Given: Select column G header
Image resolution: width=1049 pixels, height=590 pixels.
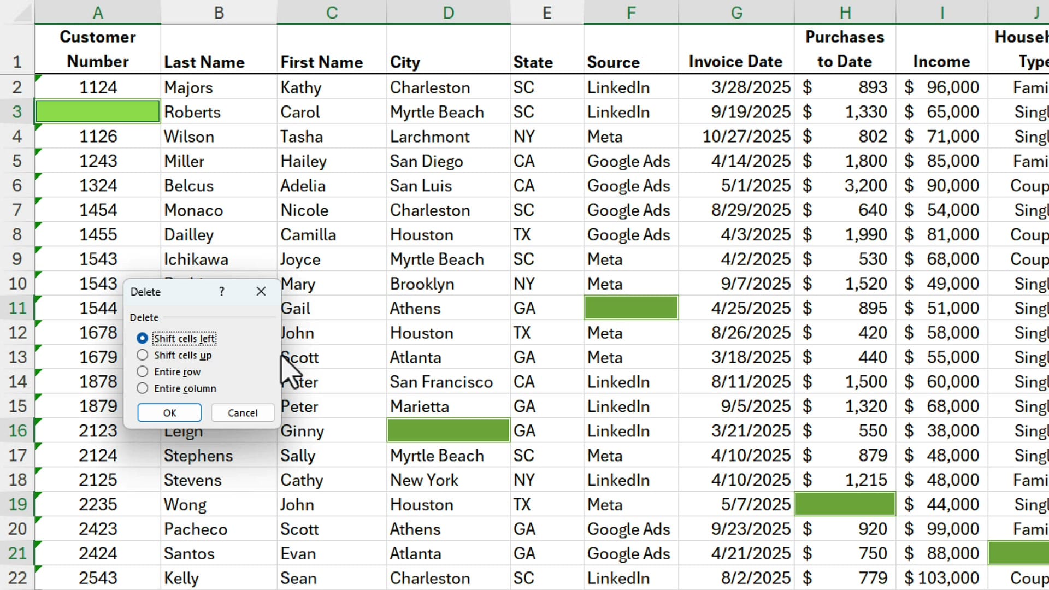Looking at the screenshot, I should [x=735, y=12].
